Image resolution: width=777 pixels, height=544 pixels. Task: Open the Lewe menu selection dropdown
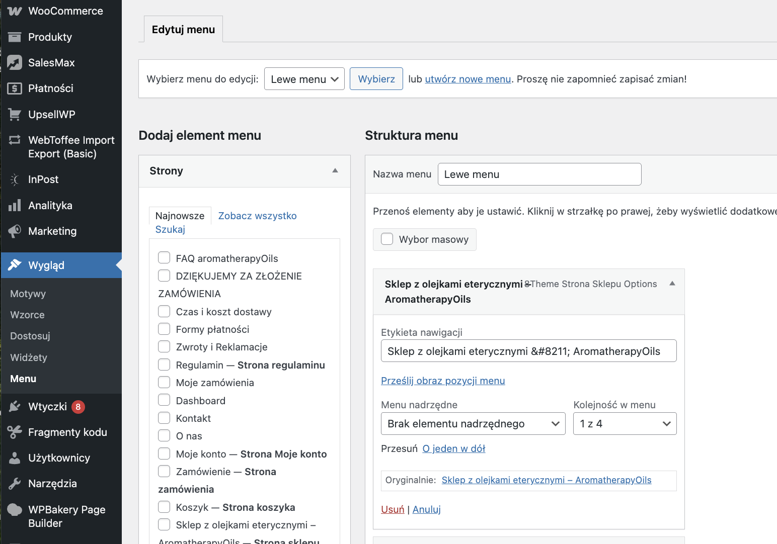[304, 79]
